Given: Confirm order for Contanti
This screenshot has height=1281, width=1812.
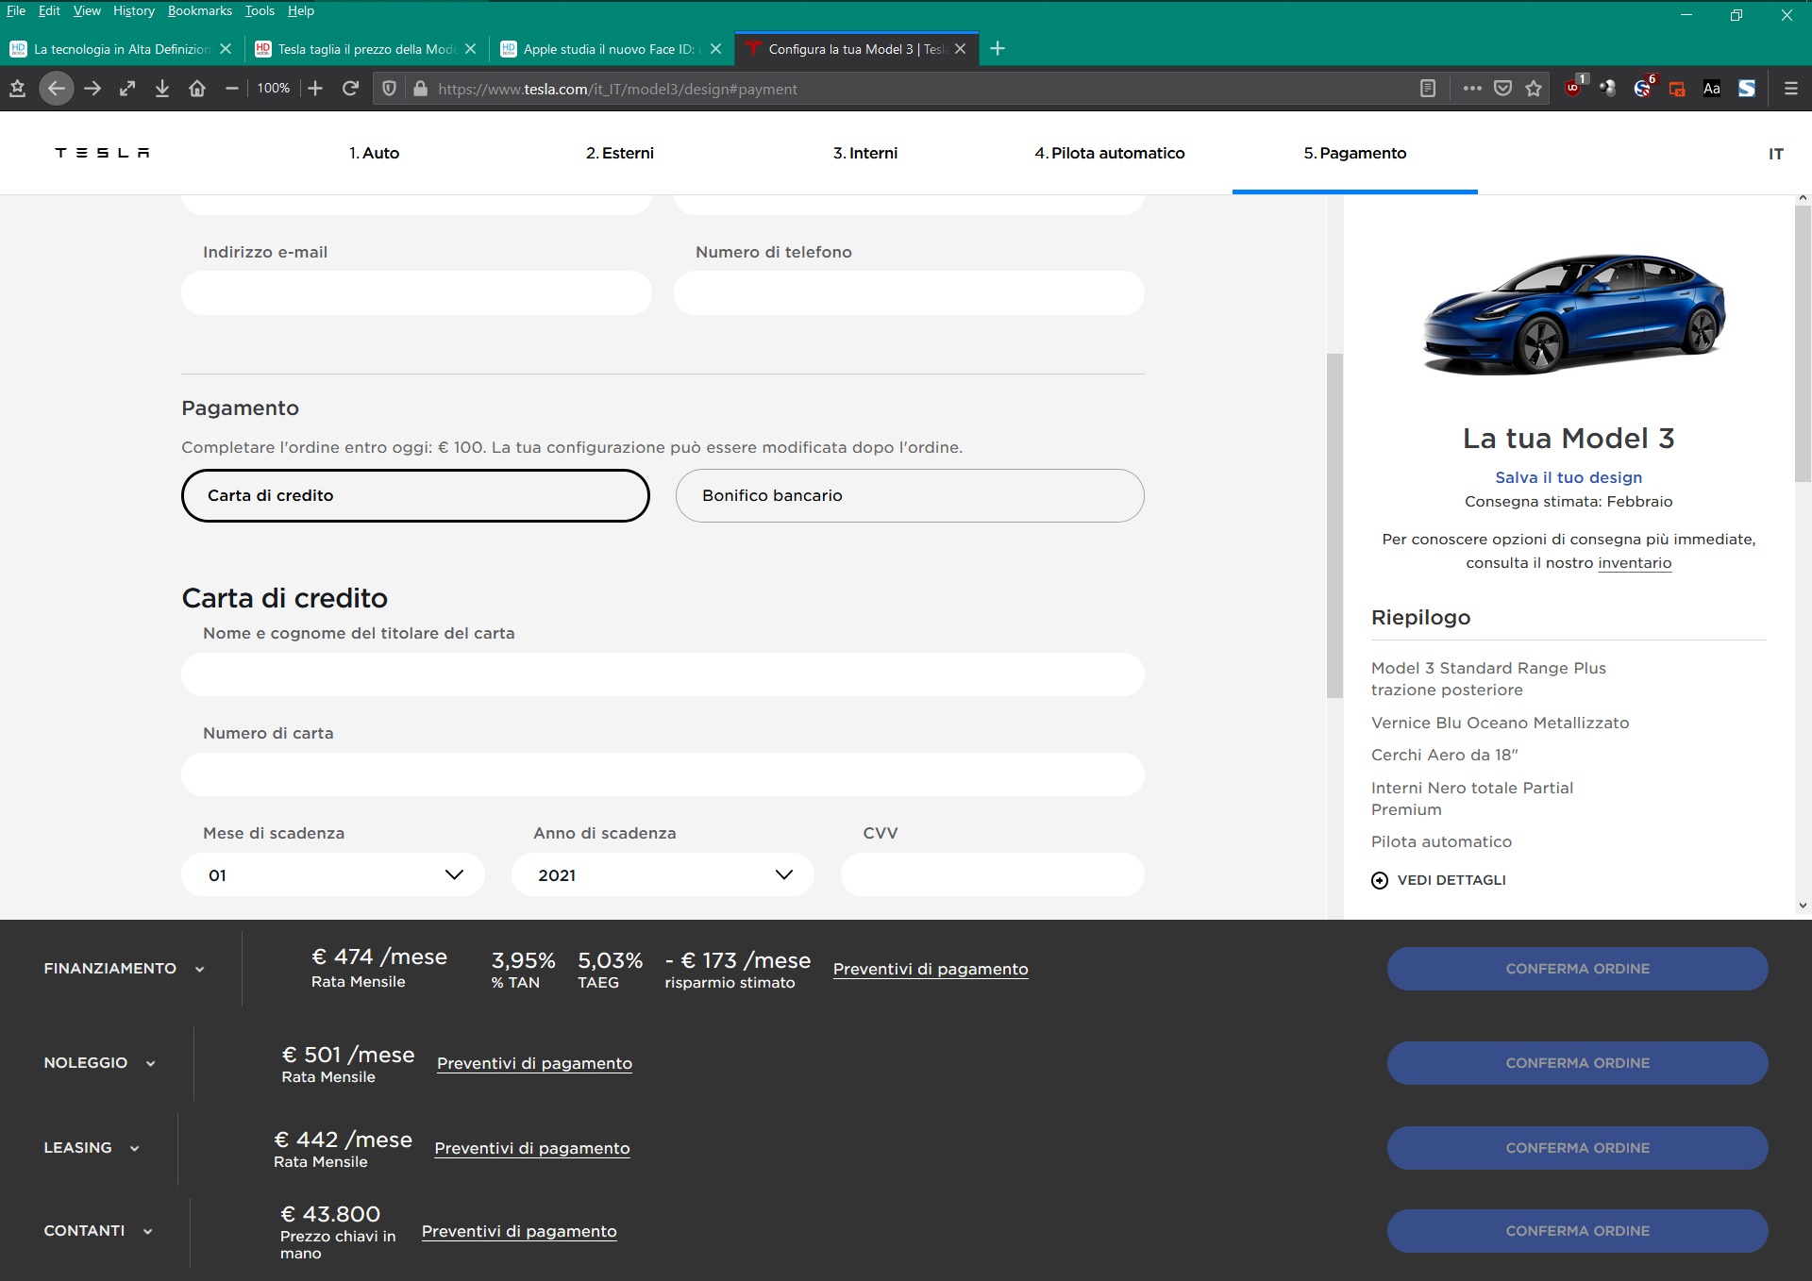Looking at the screenshot, I should (1577, 1231).
